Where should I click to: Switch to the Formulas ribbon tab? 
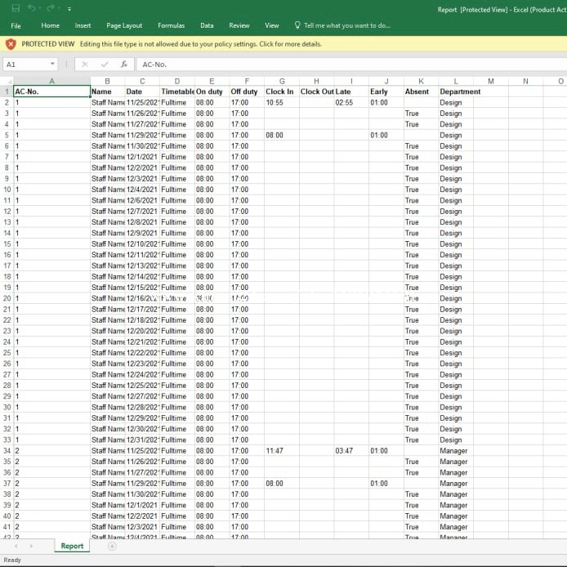click(x=171, y=25)
